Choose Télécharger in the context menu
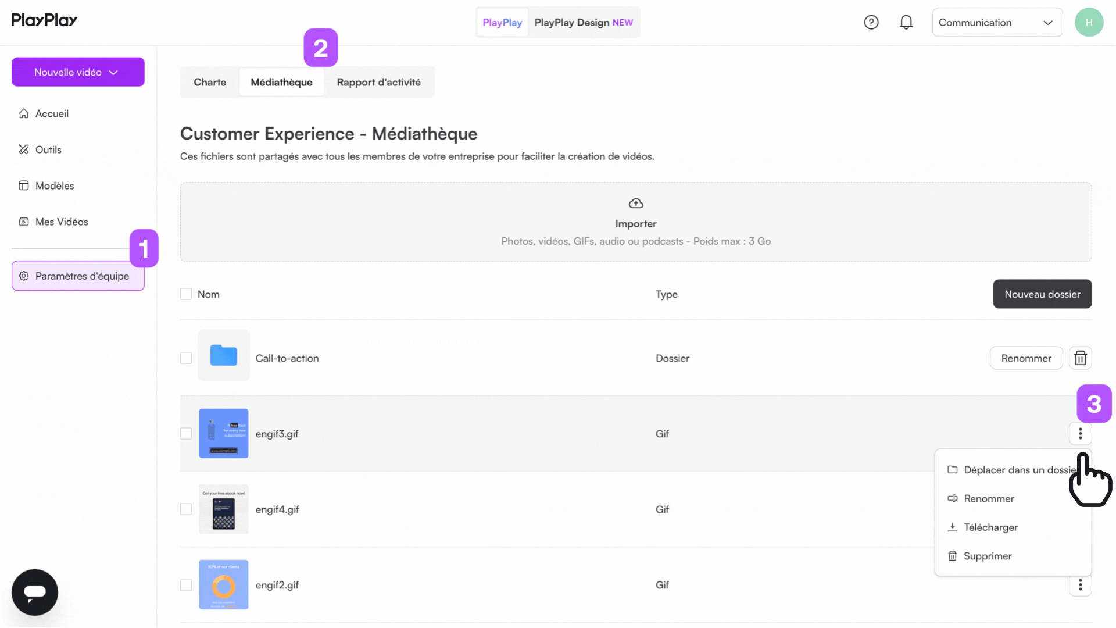The image size is (1116, 628). point(1013,527)
